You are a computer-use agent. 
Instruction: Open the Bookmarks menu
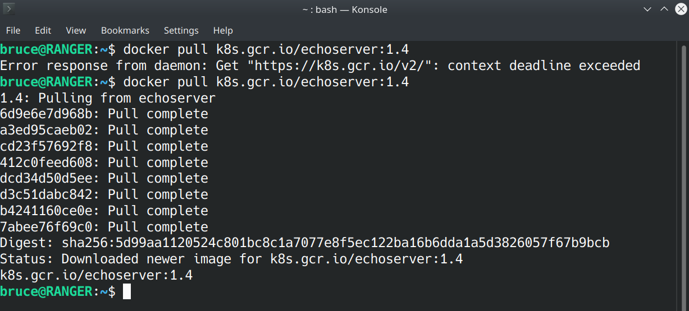point(125,30)
